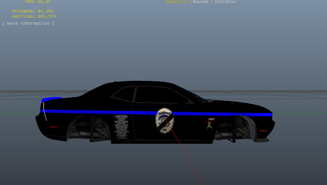Click the green ribbon decal on fender
Image resolution: width=327 pixels, height=185 pixels.
[x=209, y=125]
